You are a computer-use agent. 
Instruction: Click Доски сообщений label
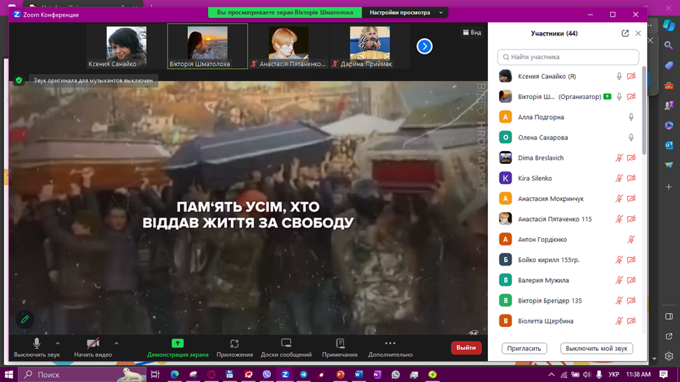point(286,354)
